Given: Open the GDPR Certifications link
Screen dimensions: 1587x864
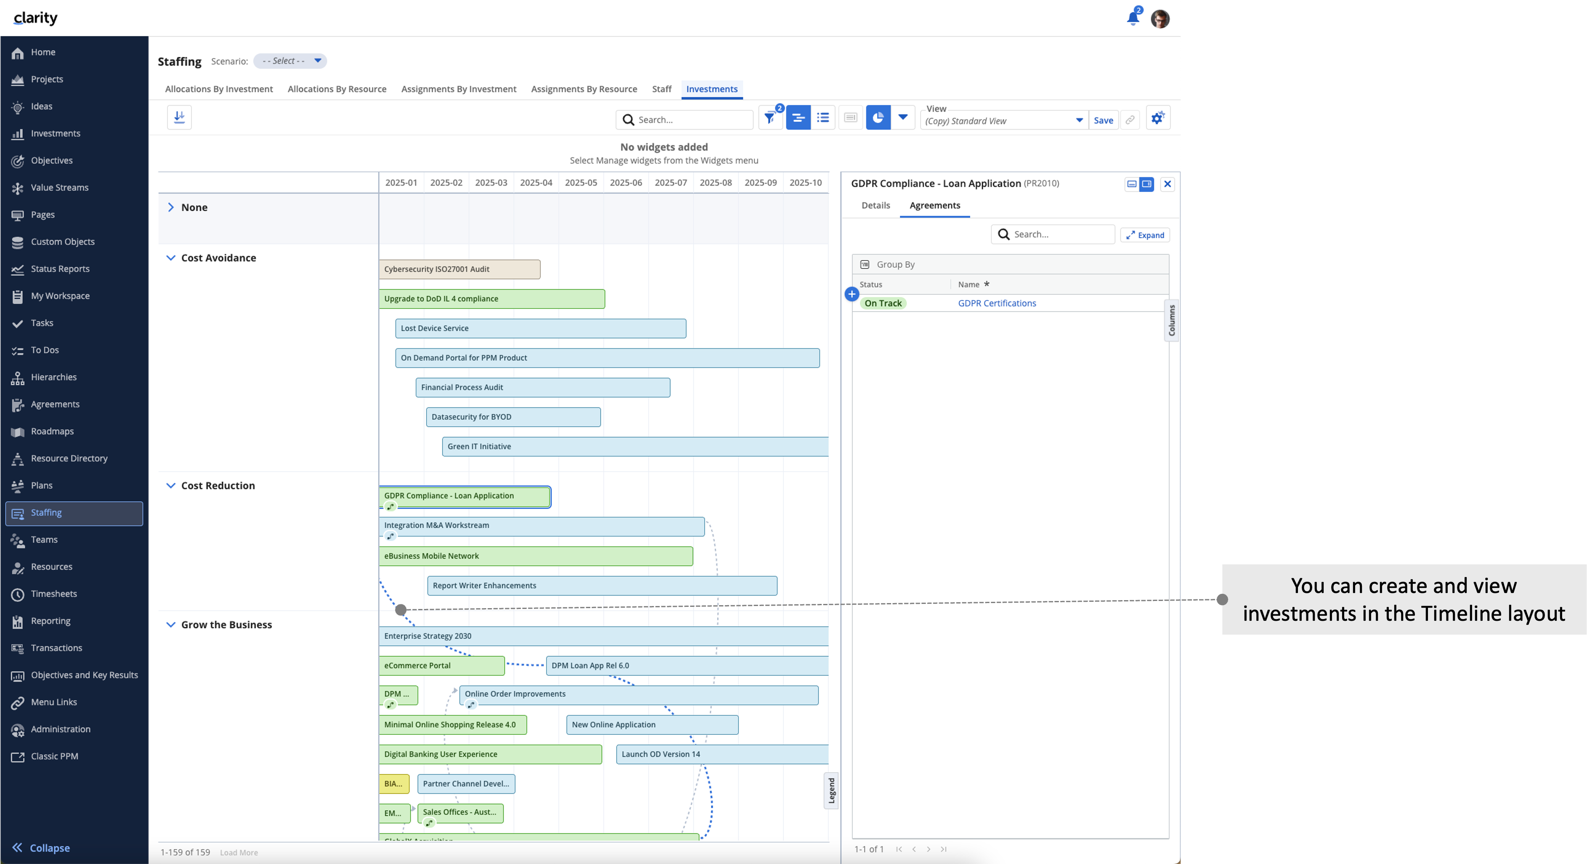Looking at the screenshot, I should pos(997,303).
